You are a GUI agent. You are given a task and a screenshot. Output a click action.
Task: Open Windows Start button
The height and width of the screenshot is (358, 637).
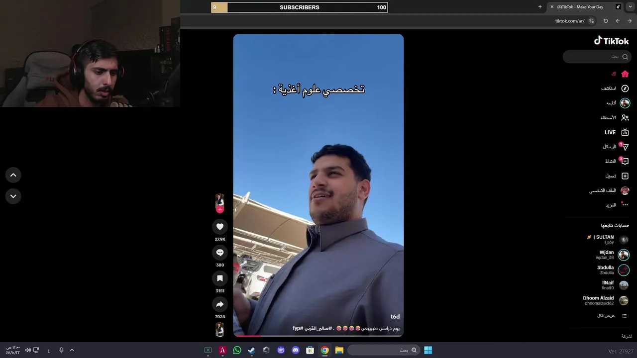[428, 350]
